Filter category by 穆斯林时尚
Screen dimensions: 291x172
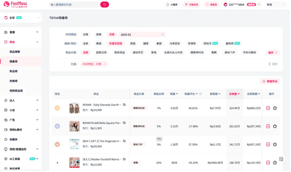(x=198, y=53)
